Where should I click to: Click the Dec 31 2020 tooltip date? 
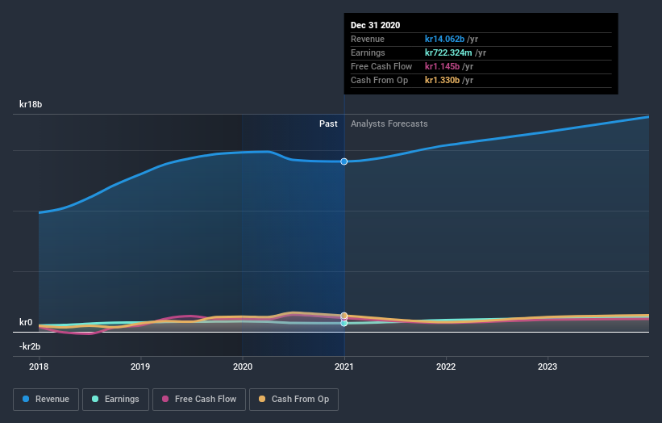coord(375,25)
